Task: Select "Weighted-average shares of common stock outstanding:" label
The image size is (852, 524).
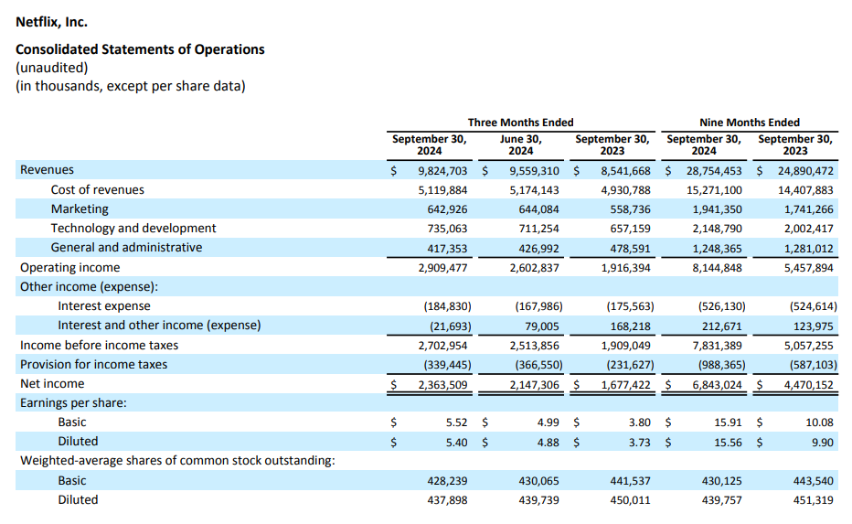Action: (x=177, y=460)
